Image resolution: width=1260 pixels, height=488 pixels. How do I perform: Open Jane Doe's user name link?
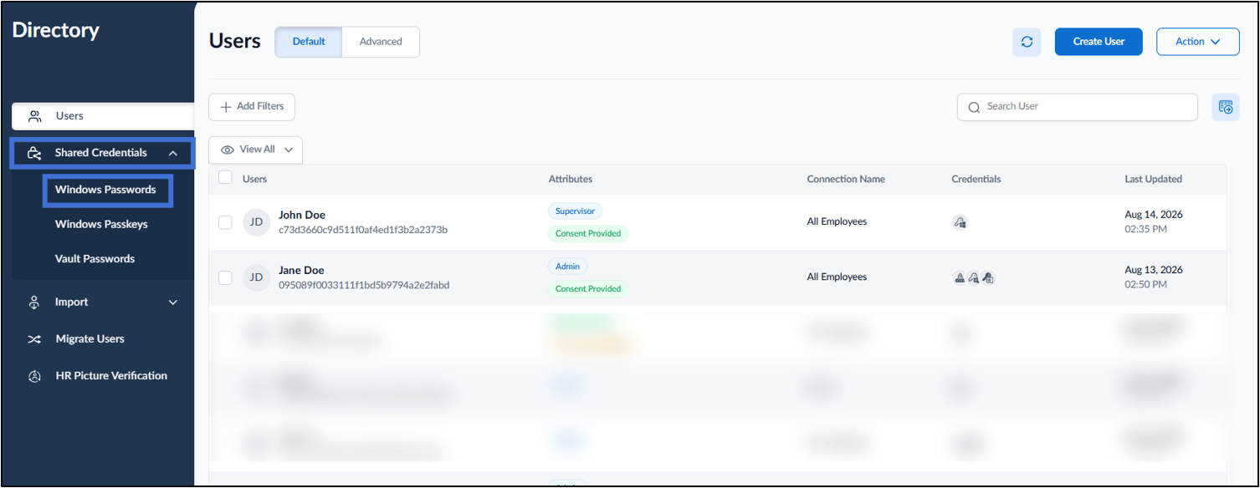coord(301,271)
